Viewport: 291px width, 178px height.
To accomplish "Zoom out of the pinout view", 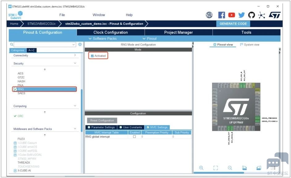I will (230, 168).
